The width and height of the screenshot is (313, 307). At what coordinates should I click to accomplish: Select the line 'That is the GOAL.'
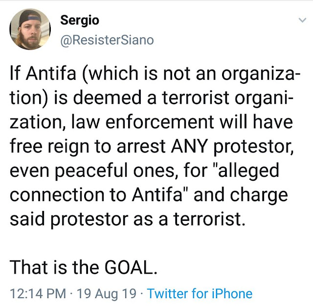[x=84, y=267]
